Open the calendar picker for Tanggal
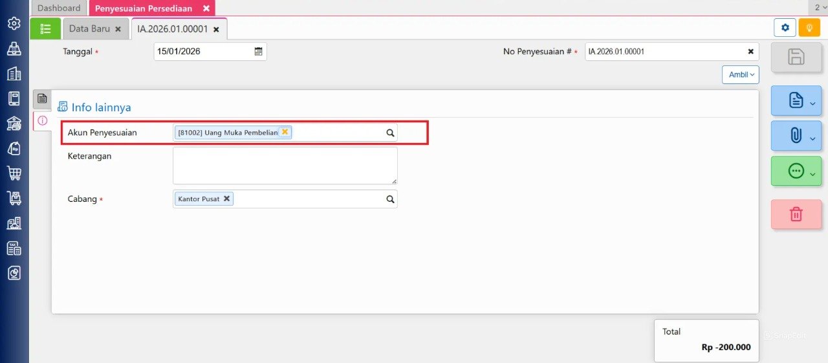 (x=258, y=52)
